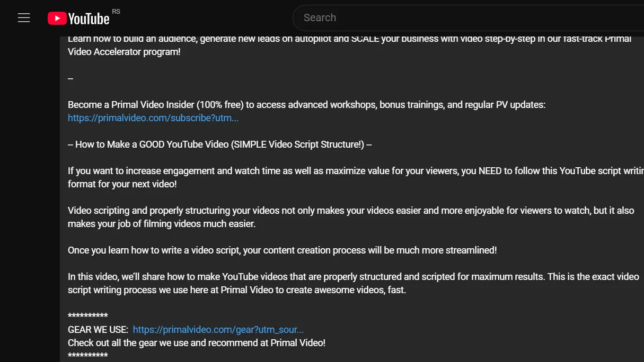Click the YouTube logo to go home

(x=78, y=19)
